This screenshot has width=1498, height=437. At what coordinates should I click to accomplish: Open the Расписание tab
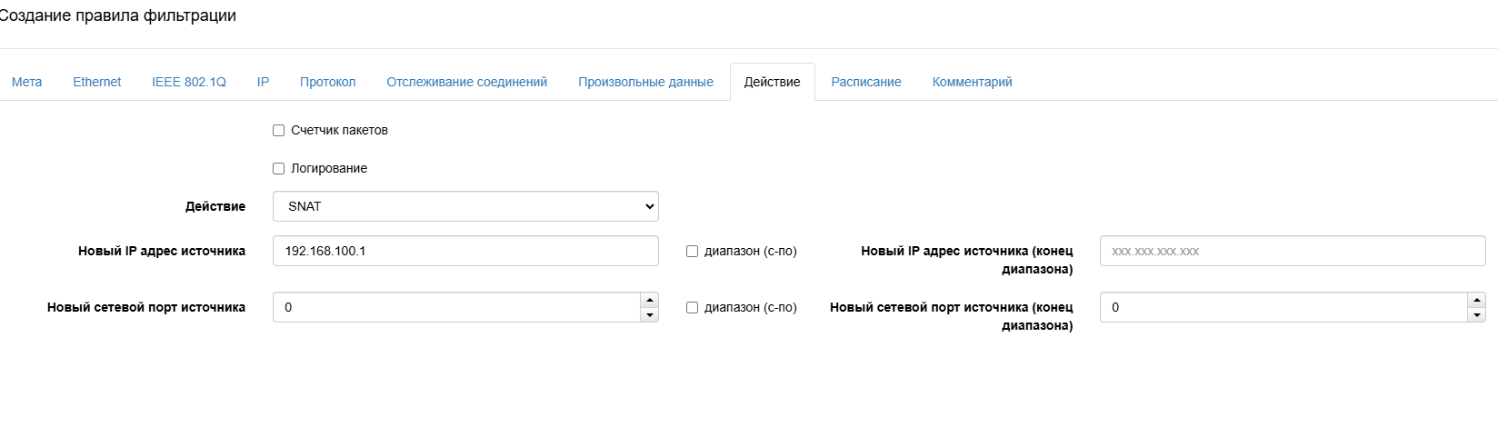[x=866, y=82]
